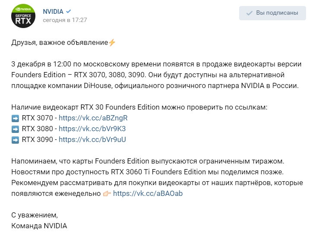
Task: Open the post timestamp сегодня в 17:27
Action: point(65,20)
